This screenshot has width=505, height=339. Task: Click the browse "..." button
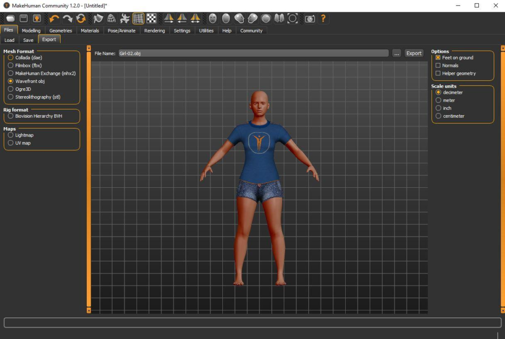click(397, 53)
